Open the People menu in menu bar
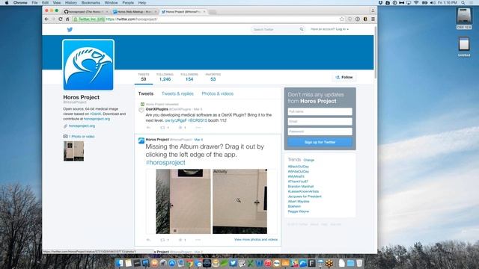479x269 pixels. 128,3
